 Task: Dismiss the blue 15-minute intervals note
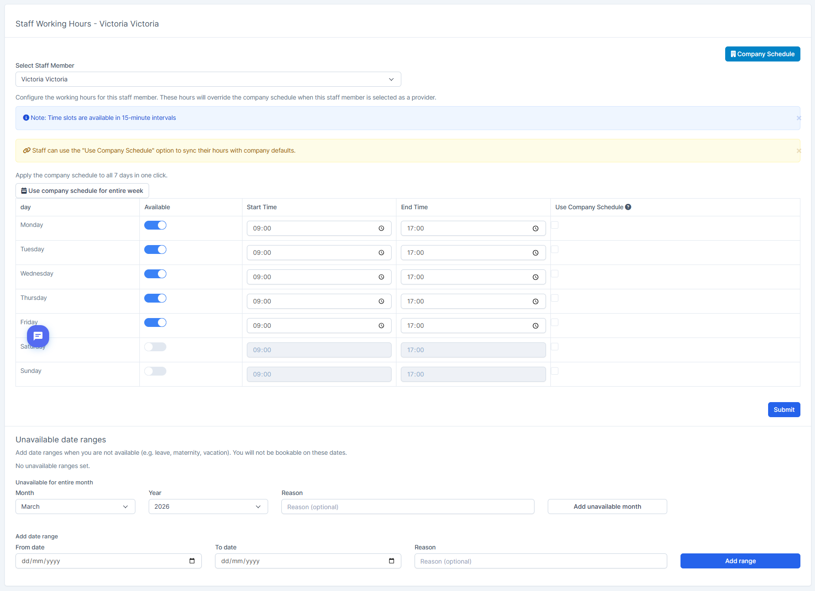coord(798,118)
